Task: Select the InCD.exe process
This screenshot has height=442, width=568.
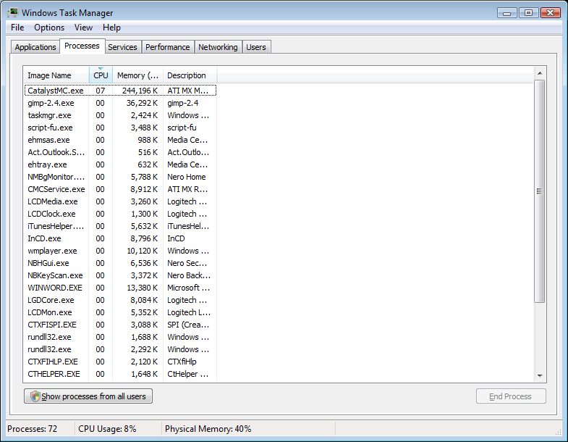Action: (x=120, y=239)
